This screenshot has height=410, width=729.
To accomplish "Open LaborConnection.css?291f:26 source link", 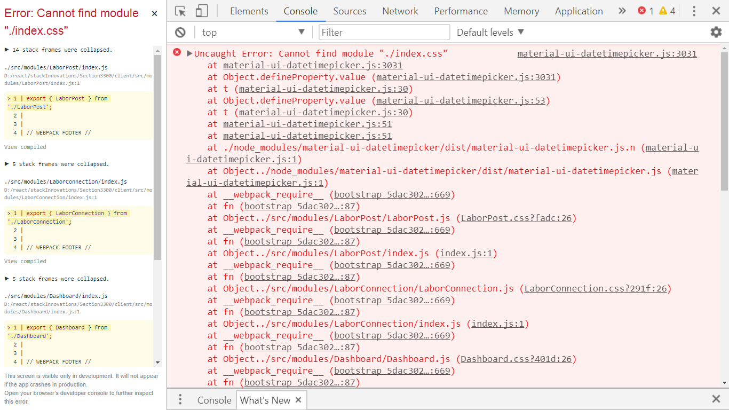I will pos(596,288).
